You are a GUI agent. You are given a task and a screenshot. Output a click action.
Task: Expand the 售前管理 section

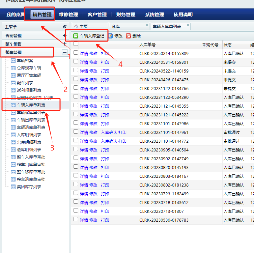(65, 35)
